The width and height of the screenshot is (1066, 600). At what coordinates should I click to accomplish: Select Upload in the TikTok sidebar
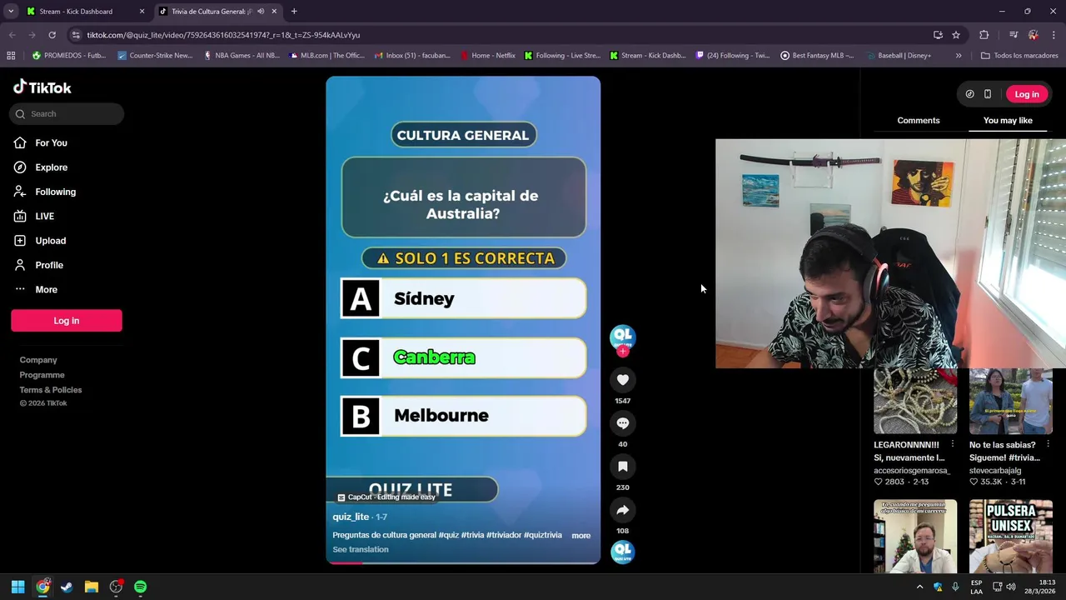click(x=50, y=241)
